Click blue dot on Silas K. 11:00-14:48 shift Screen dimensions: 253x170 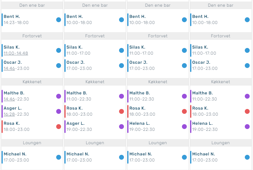(x=59, y=50)
